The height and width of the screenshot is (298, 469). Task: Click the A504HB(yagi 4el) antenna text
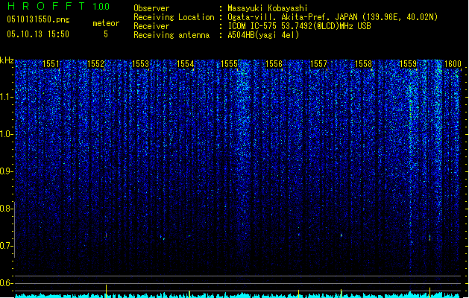pyautogui.click(x=263, y=35)
